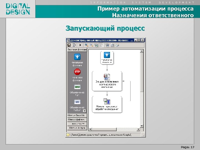Select the waiting for new business relation node
The width and height of the screenshot is (200, 150).
pos(107,81)
